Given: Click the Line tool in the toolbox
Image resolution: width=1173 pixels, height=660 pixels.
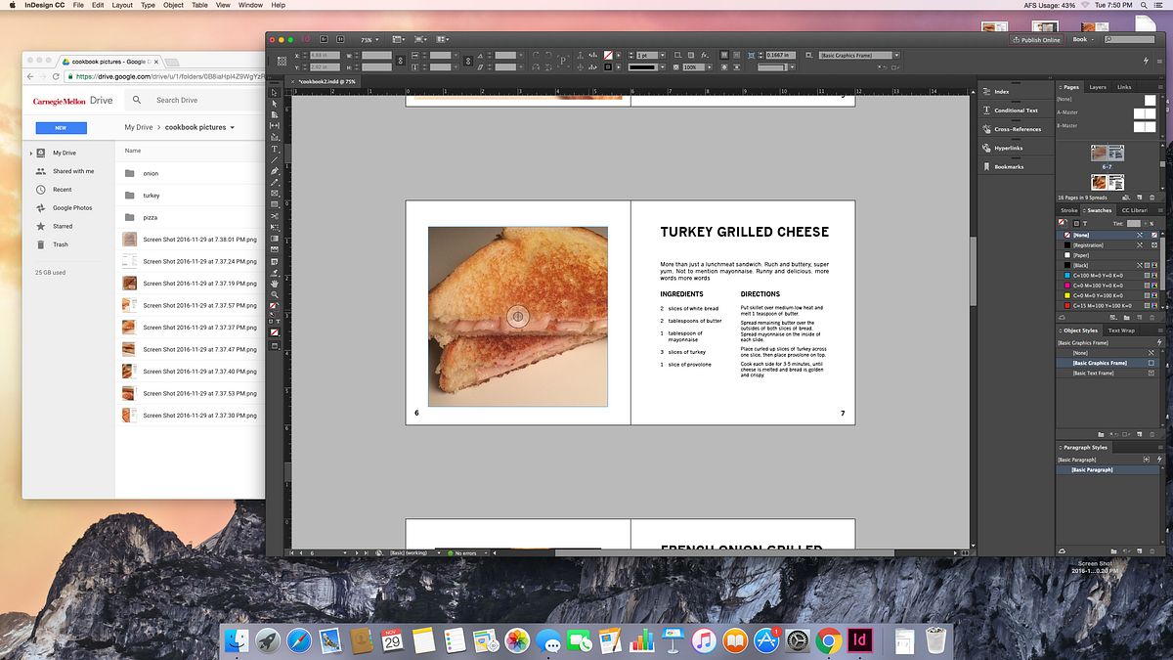Looking at the screenshot, I should tap(275, 160).
